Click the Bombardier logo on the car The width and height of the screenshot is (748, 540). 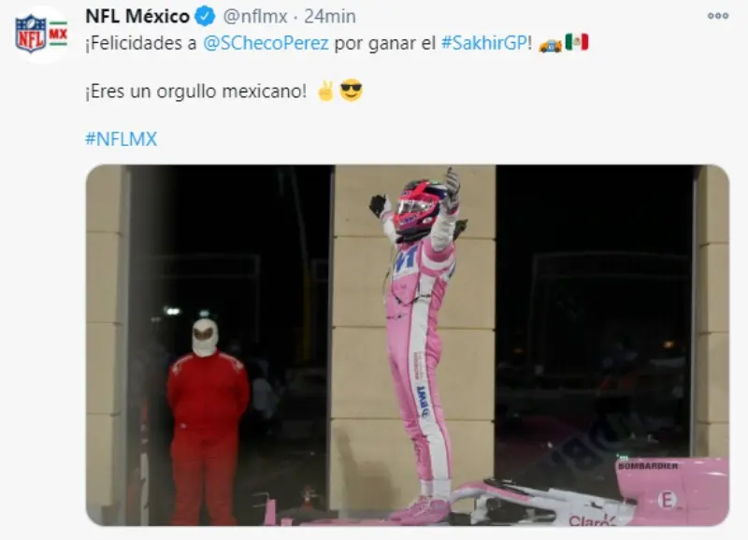[x=648, y=465]
